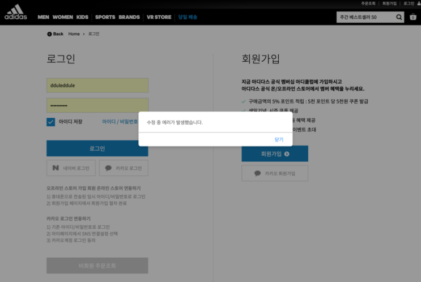Open the shopping bag icon
The width and height of the screenshot is (421, 282).
[x=413, y=17]
